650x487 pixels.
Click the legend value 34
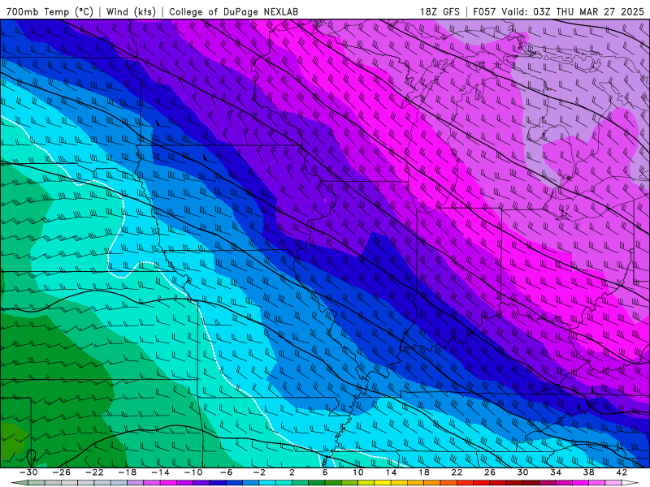point(556,472)
